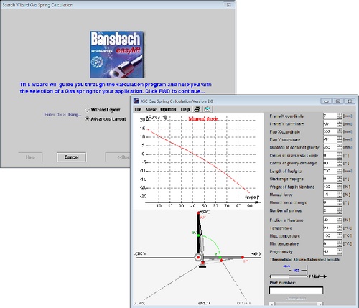Click the Back button in the Search Wizard

(118, 157)
